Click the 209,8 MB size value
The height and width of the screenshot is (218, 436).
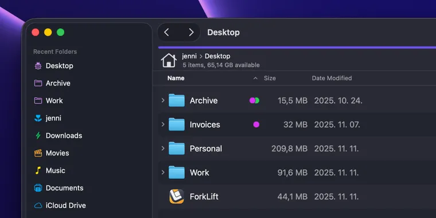(290, 149)
